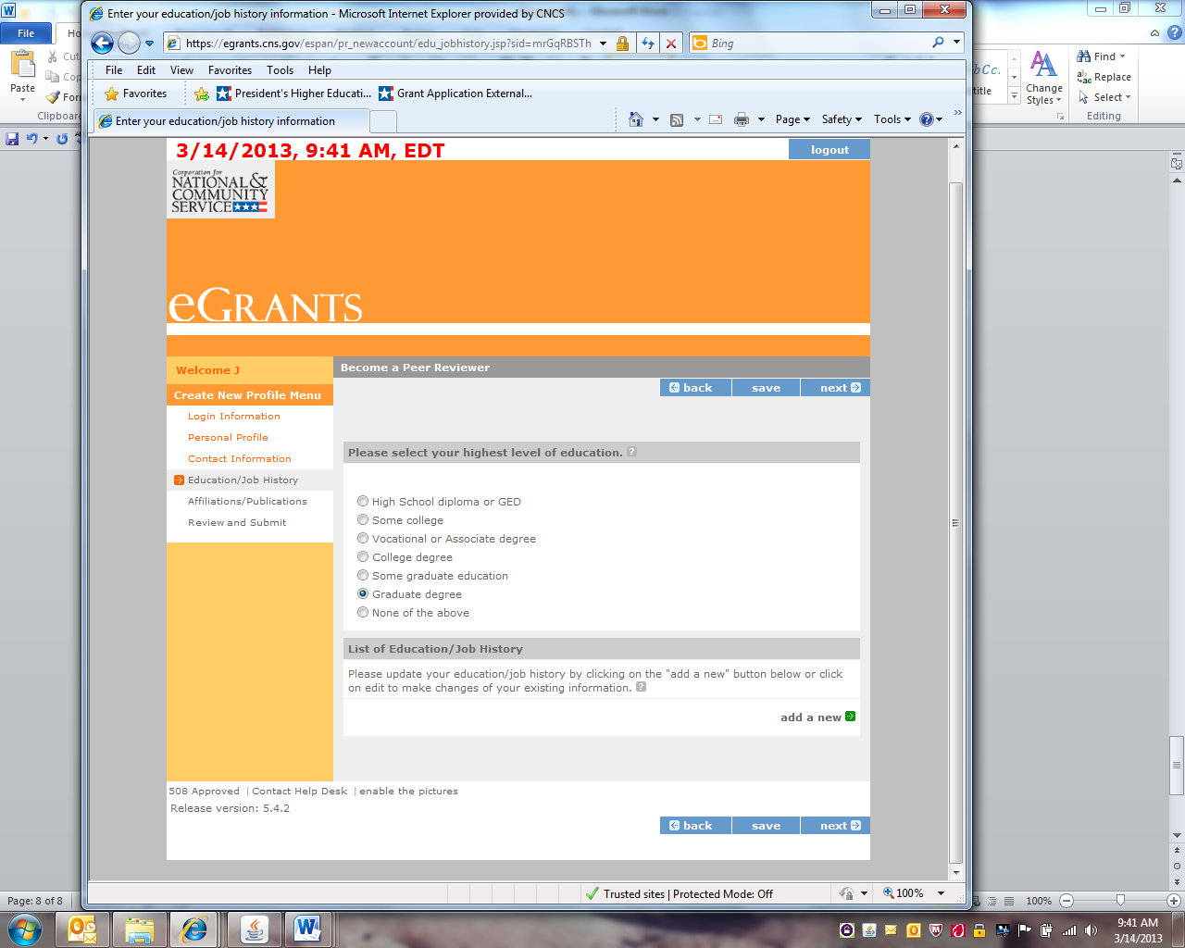Click the Print icon in IE toolbar
The image size is (1185, 948).
(x=741, y=119)
